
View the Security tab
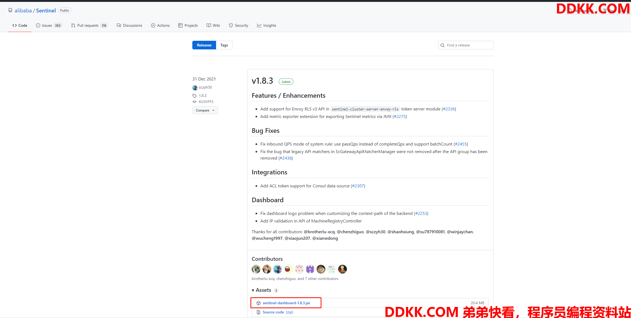(x=239, y=25)
